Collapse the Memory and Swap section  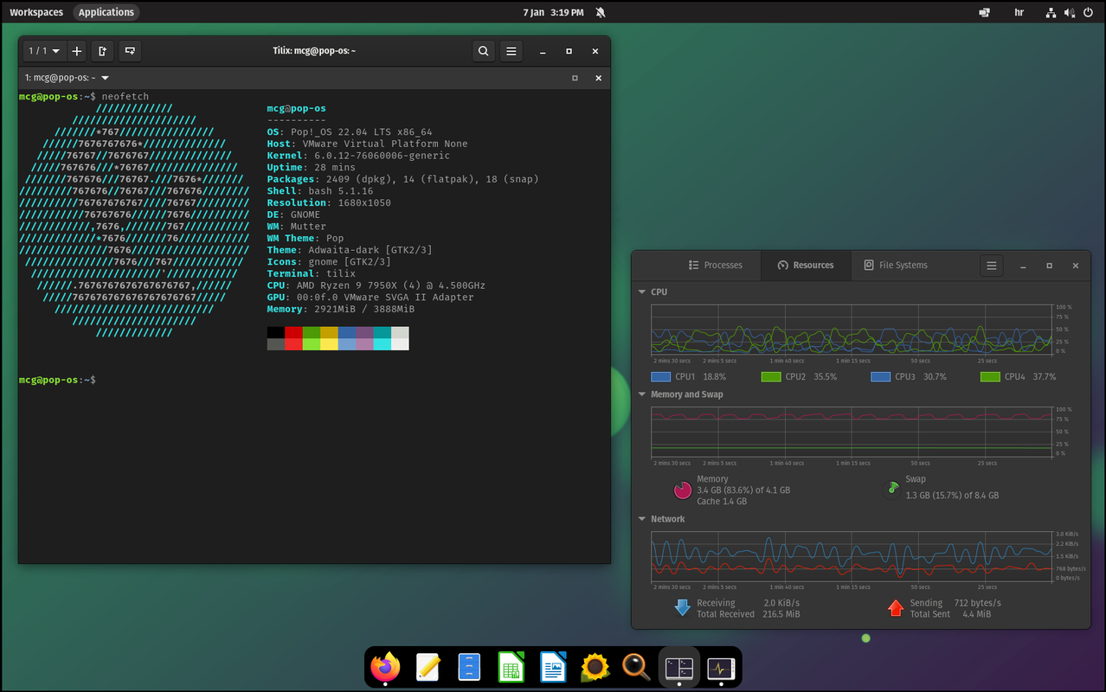[642, 394]
